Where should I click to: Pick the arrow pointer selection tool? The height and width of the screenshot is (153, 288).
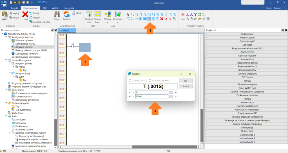[x=128, y=14]
